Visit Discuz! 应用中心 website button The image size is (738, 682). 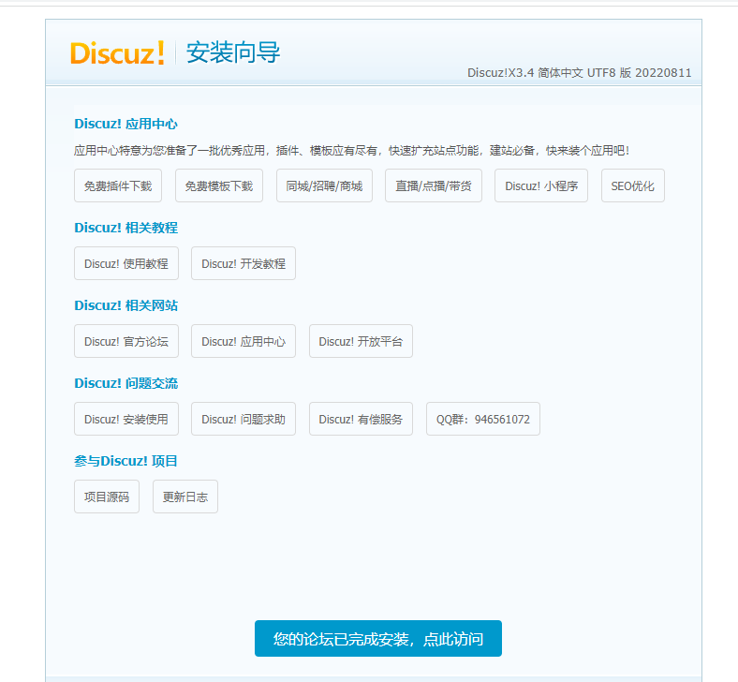point(244,341)
